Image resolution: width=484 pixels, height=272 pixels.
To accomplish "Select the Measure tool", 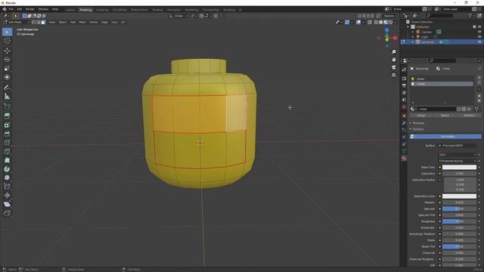I will click(x=7, y=97).
